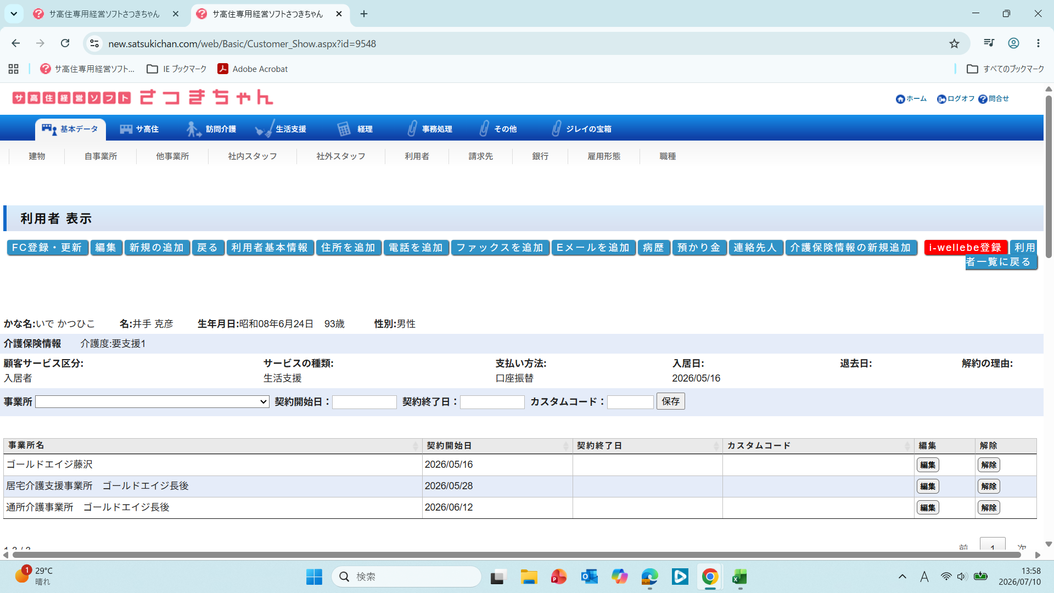Click the browser address bar URL

[242, 44]
